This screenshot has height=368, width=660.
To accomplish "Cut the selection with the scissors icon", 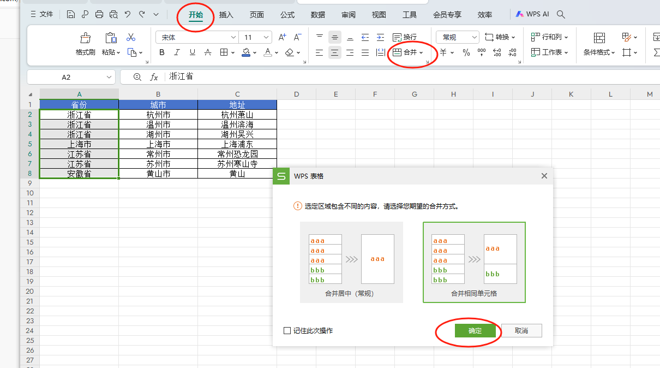I will pos(131,37).
